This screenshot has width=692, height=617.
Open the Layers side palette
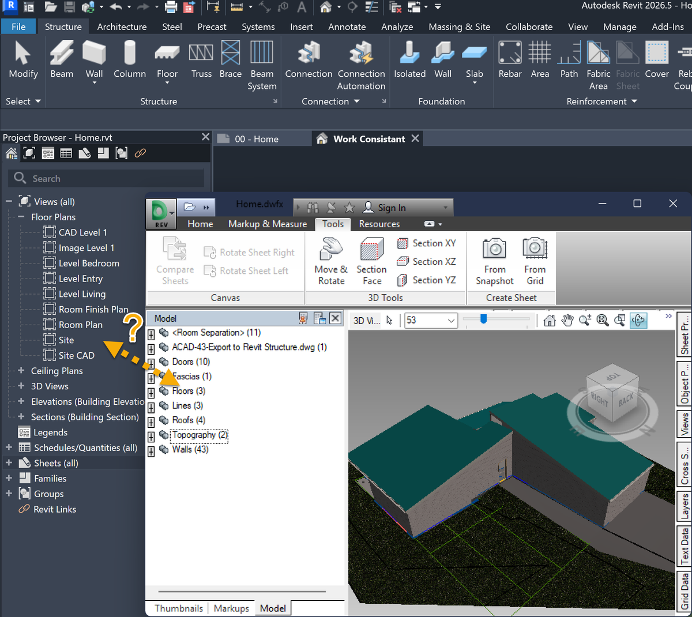click(x=684, y=505)
